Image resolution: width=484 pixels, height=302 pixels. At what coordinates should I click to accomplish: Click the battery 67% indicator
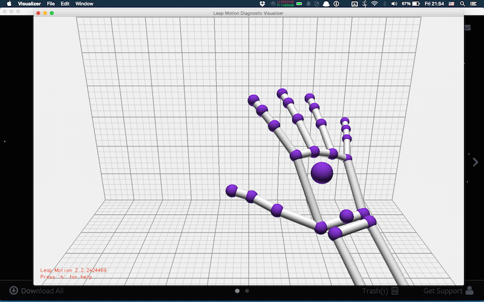pos(411,4)
